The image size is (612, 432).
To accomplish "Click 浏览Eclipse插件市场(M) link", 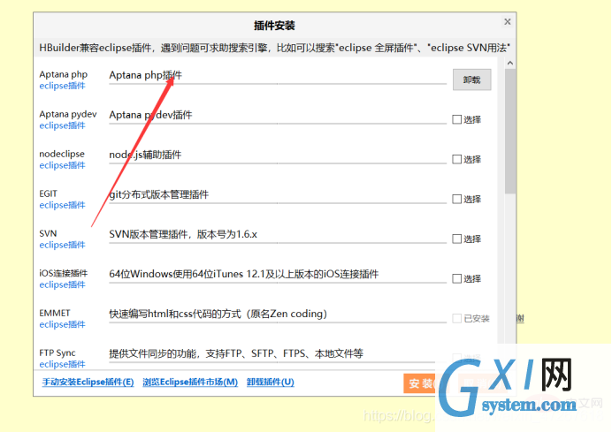I will coord(190,383).
